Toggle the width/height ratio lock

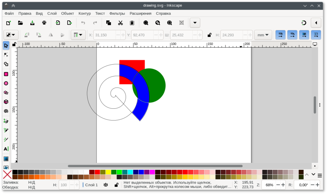pos(209,35)
